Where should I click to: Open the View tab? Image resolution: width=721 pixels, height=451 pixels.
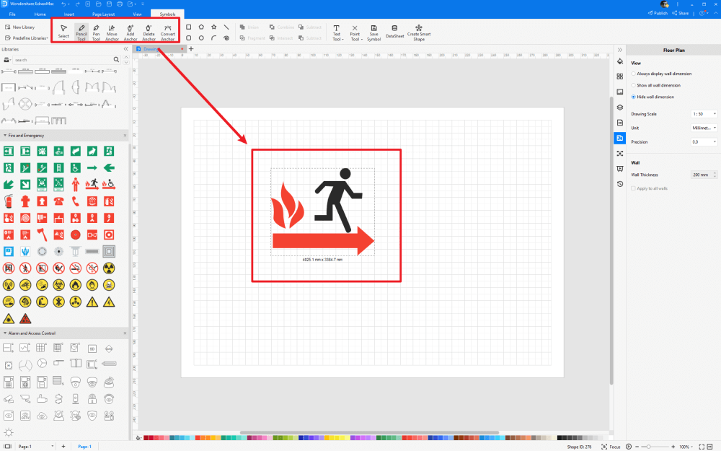click(x=137, y=14)
